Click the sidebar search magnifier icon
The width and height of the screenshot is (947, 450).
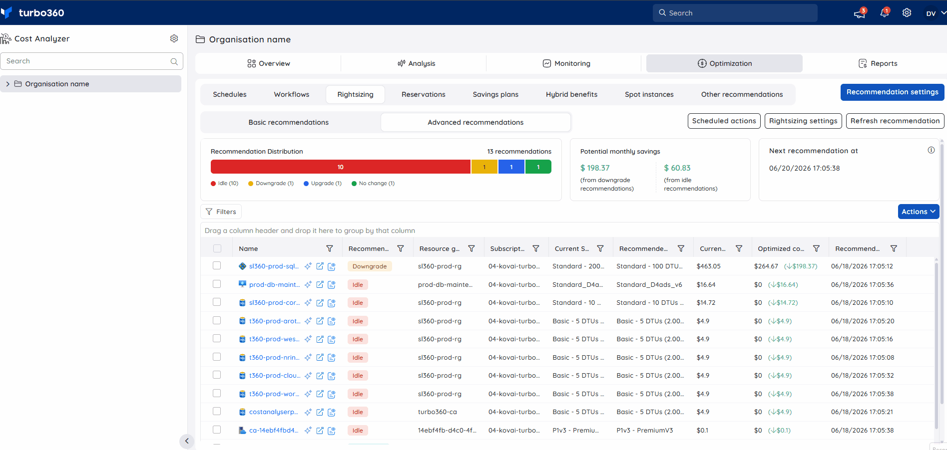tap(174, 61)
